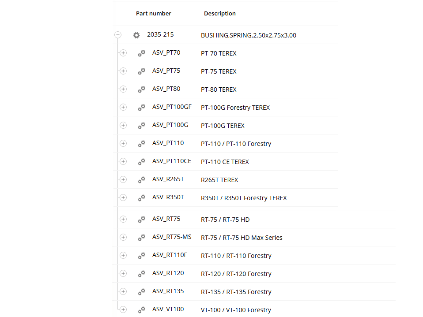Expand the ASV_PT100GF tree node
The image size is (423, 317).
click(123, 108)
